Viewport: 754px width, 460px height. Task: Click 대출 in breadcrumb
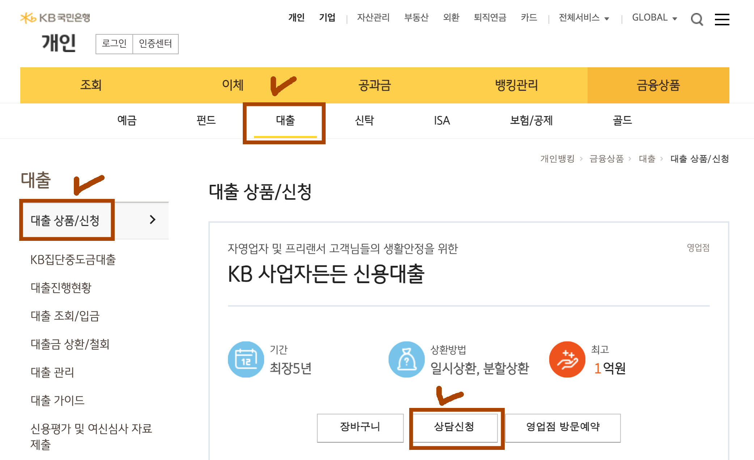[647, 159]
